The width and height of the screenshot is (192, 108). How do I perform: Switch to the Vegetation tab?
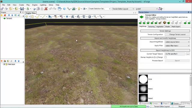(x=160, y=27)
